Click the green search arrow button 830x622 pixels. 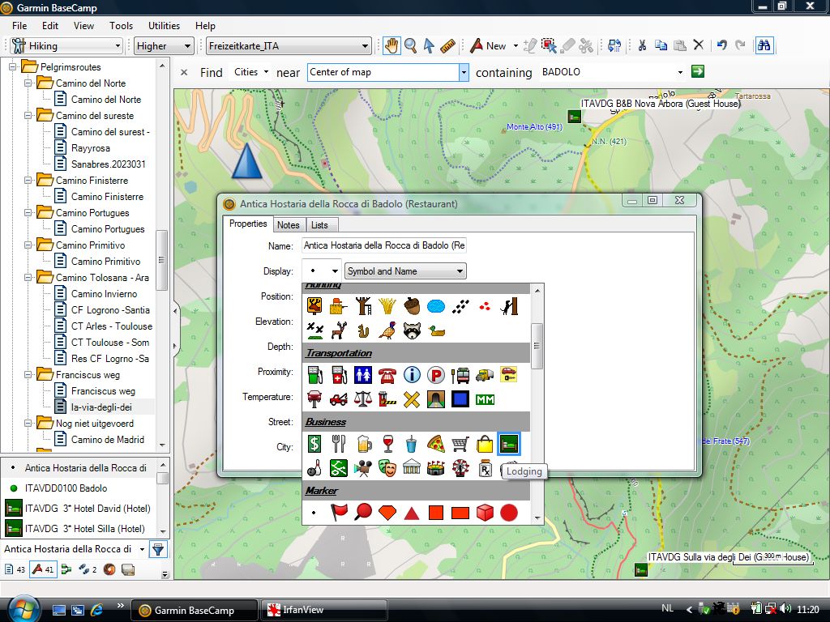click(x=697, y=72)
